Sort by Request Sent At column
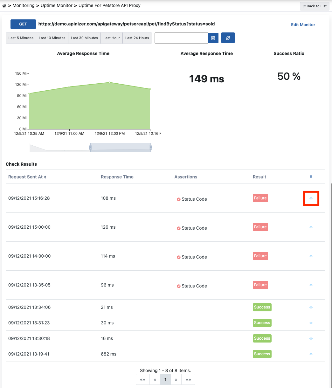Screen dimensions: 332x388 coord(27,177)
